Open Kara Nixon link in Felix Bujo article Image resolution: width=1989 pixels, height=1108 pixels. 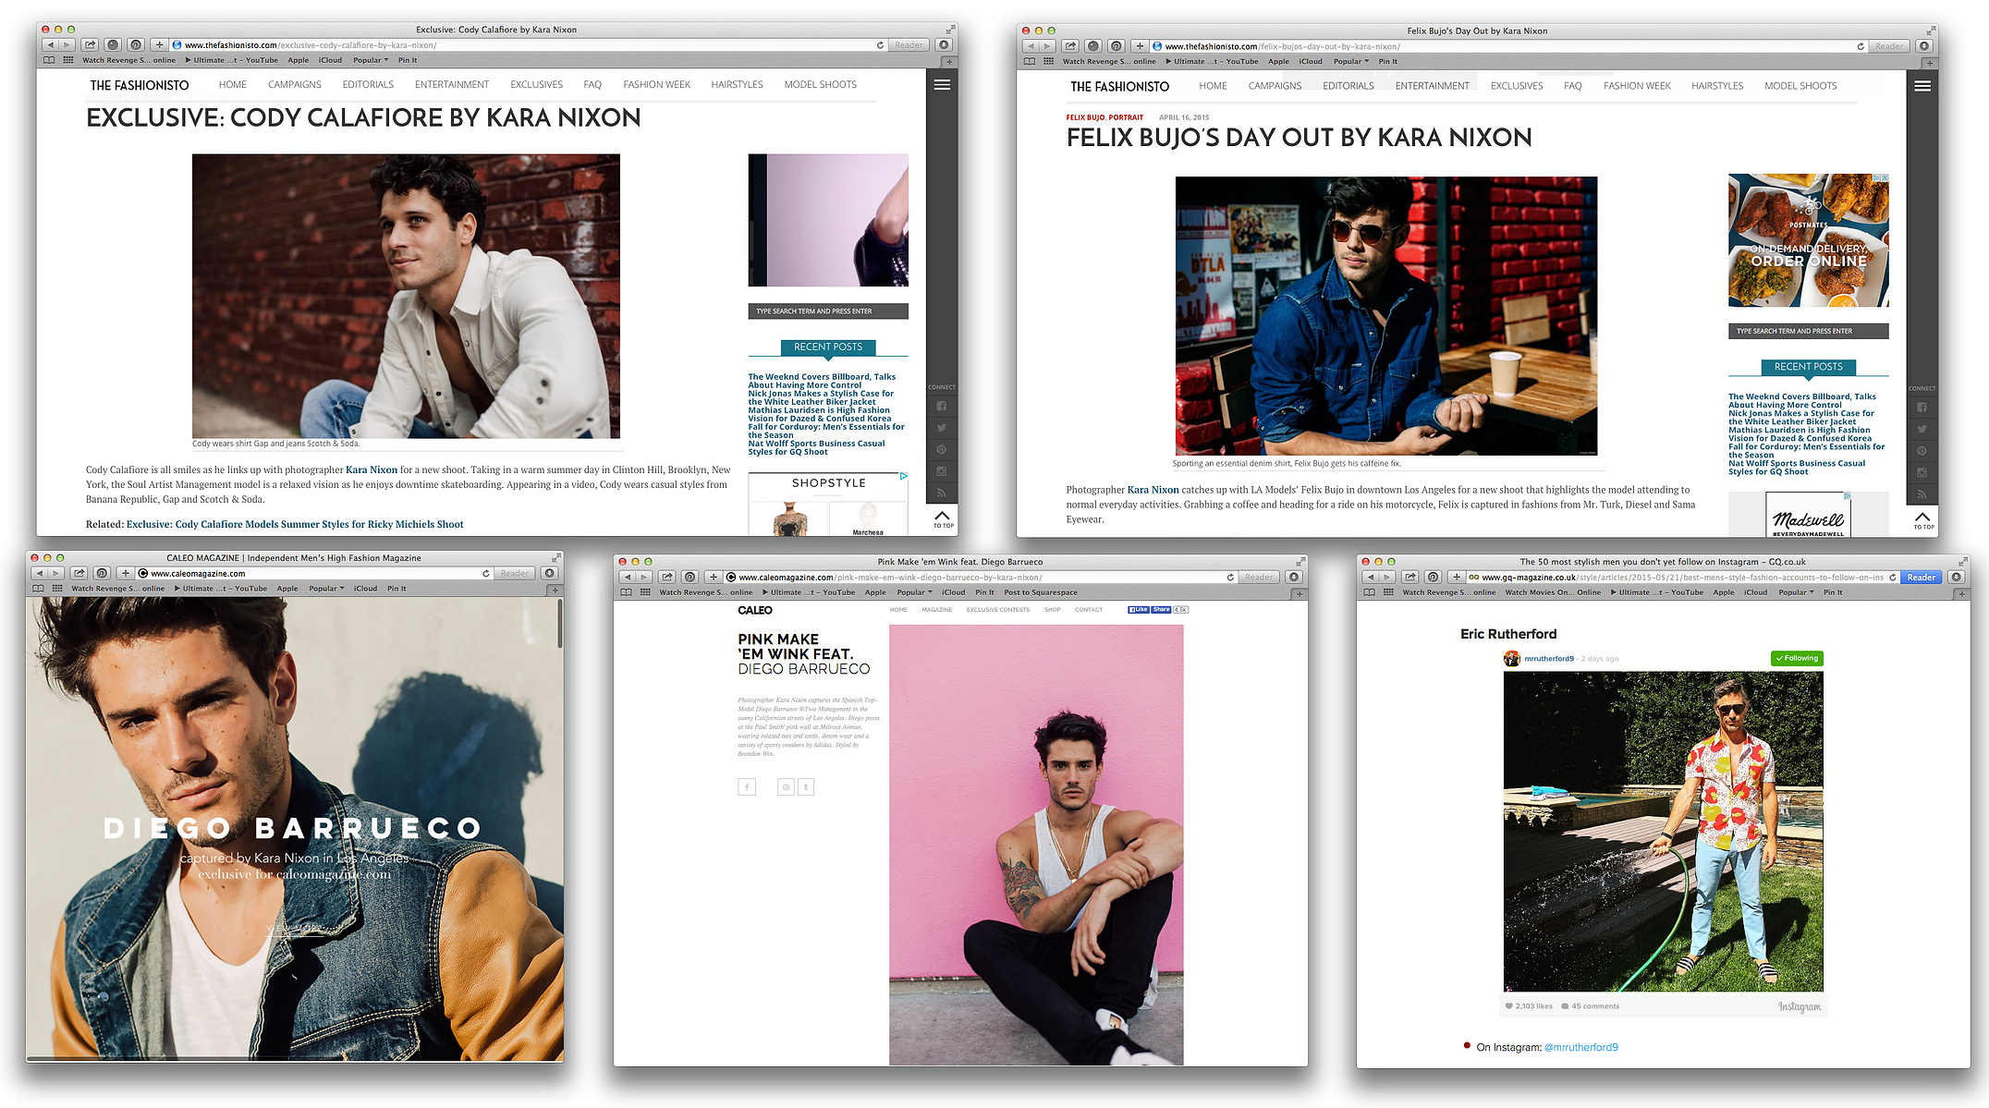click(x=1153, y=490)
